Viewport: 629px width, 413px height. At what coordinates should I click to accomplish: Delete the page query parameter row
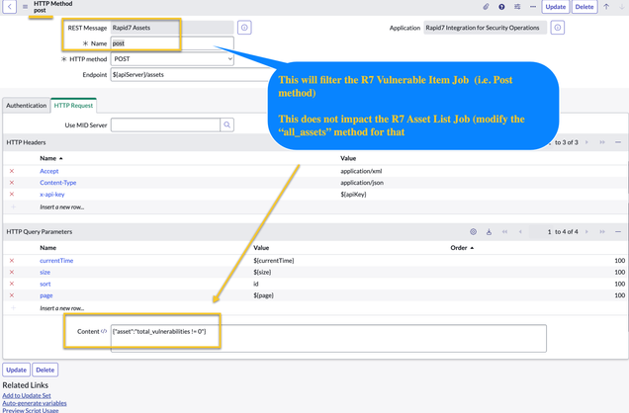(x=12, y=295)
